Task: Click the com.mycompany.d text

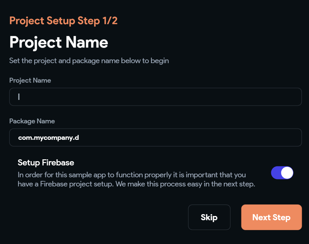Action: (48, 138)
